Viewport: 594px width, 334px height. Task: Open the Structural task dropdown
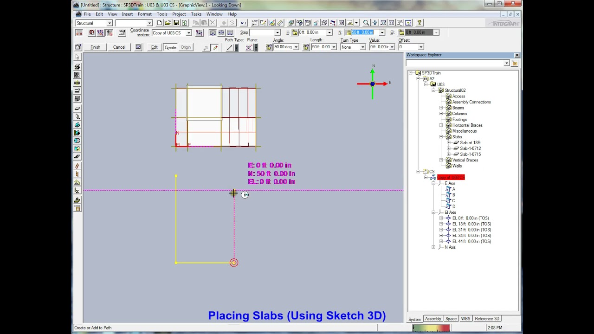pyautogui.click(x=110, y=23)
